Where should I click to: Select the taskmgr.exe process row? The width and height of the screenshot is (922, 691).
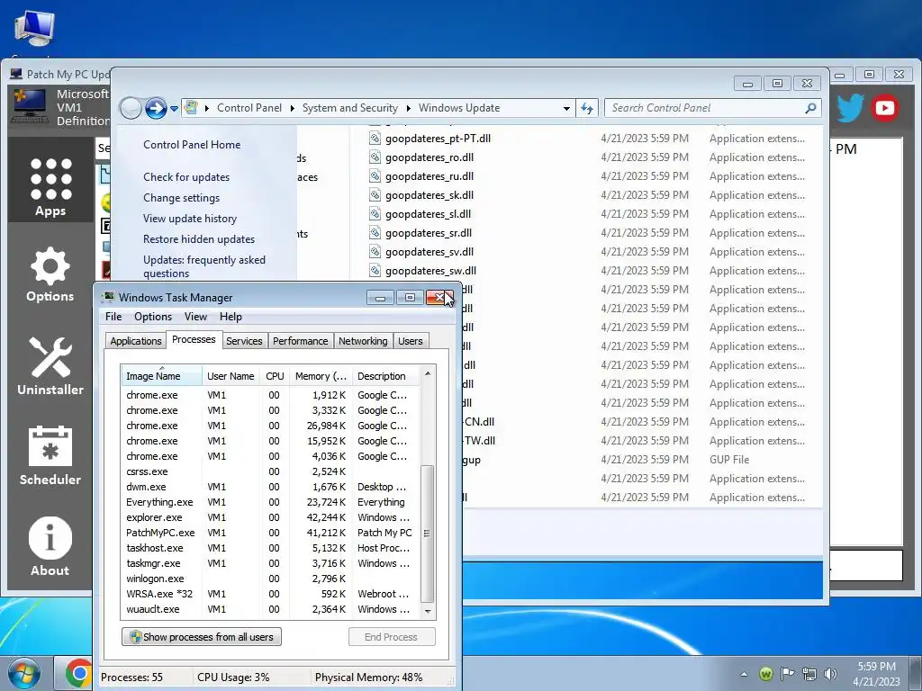(x=270, y=563)
